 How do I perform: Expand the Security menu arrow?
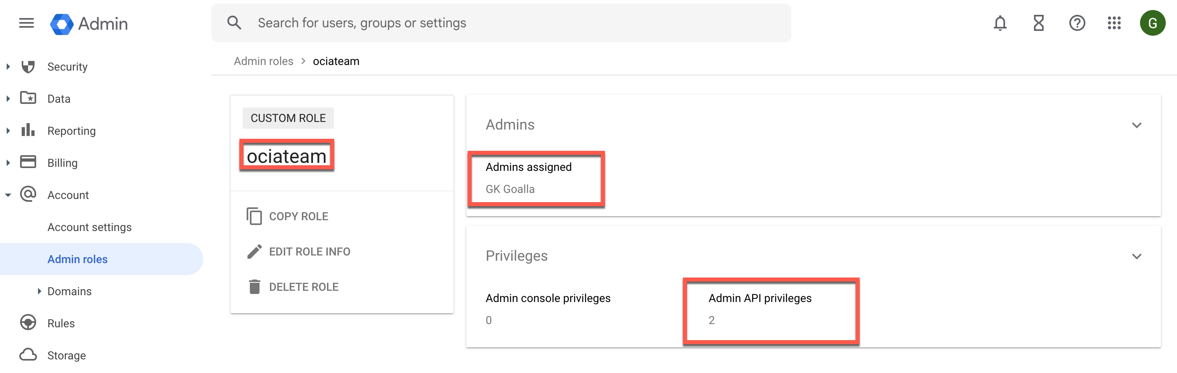tap(8, 67)
